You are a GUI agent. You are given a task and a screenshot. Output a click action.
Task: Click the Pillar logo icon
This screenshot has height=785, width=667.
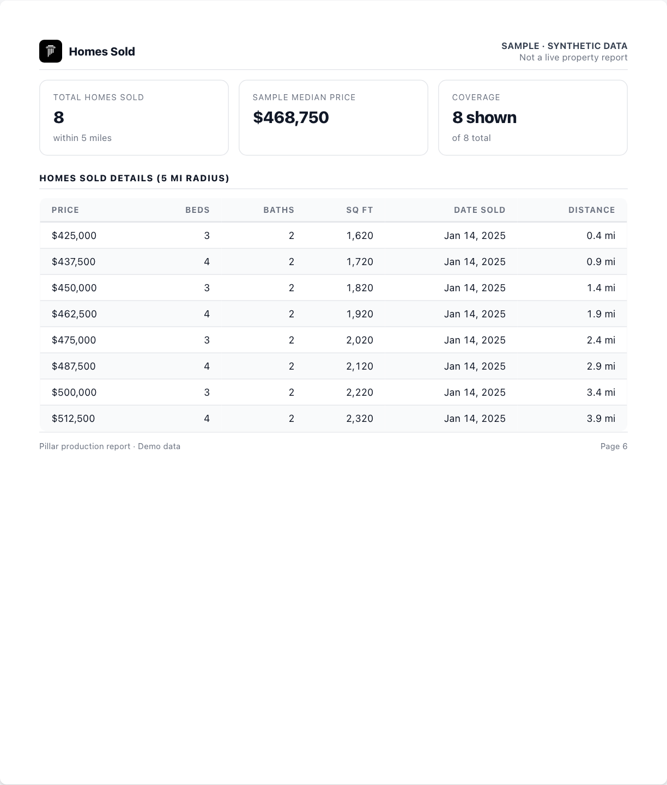point(51,51)
